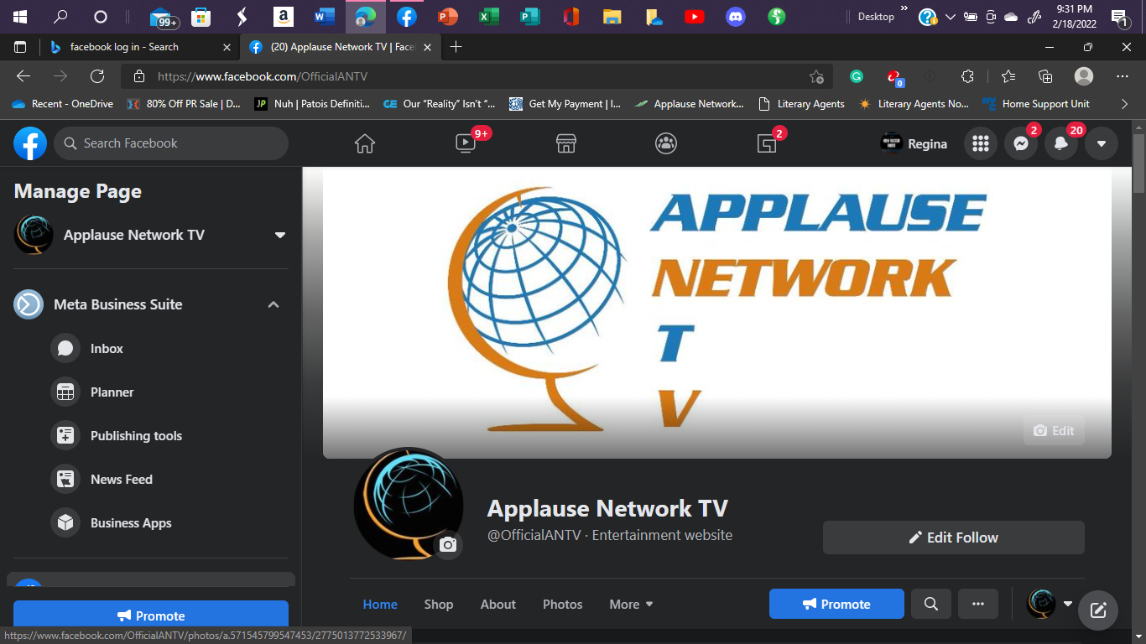This screenshot has height=644, width=1146.
Task: Open Get My Payment bookmark
Action: click(x=565, y=104)
